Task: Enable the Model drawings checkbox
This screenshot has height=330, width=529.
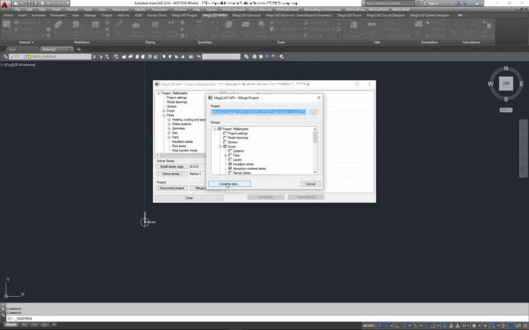Action: pos(225,138)
